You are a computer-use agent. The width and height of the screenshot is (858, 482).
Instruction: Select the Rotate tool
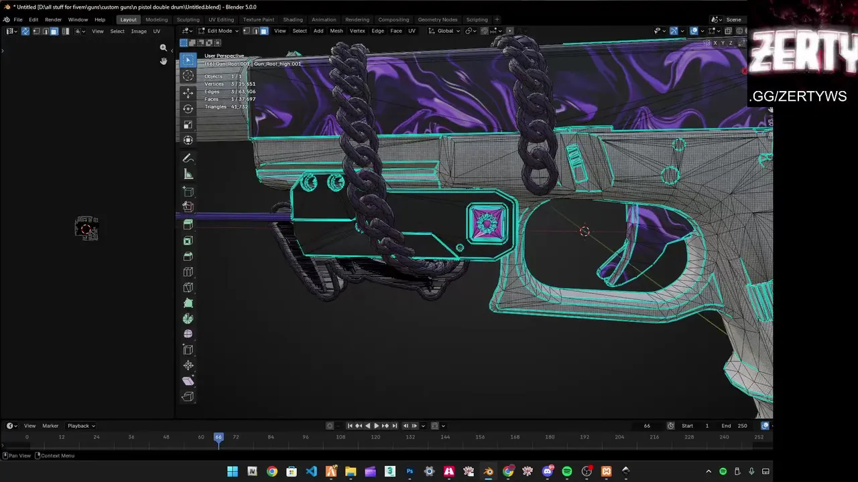(x=188, y=108)
